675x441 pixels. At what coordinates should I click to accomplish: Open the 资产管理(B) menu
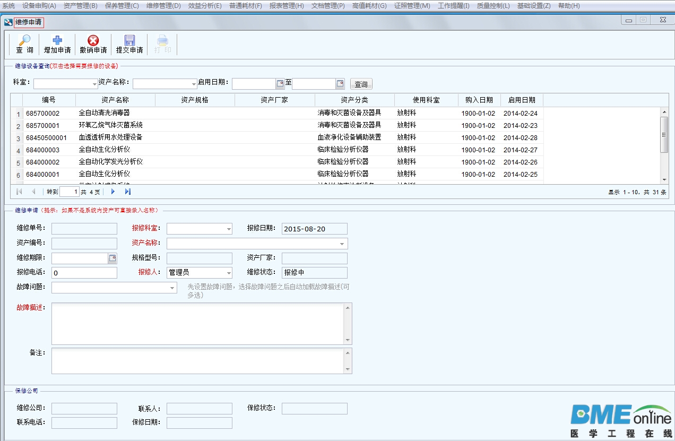(x=80, y=6)
